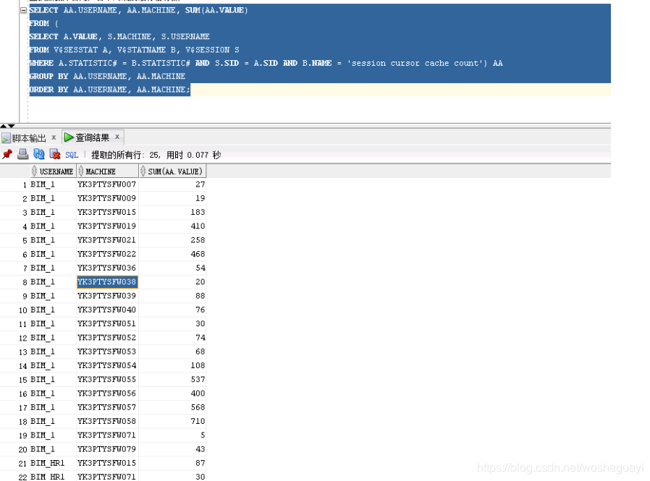Select row number 10 header
The image size is (650, 481).
(22, 310)
